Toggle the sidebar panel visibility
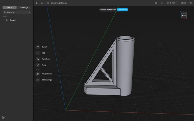Screen dimensions: 194x121 [37, 3]
